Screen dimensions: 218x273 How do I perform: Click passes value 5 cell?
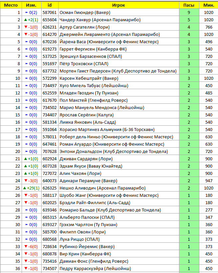189,20
